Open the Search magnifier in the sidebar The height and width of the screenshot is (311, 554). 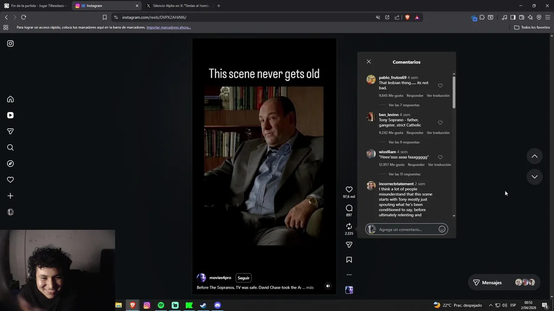pos(10,148)
